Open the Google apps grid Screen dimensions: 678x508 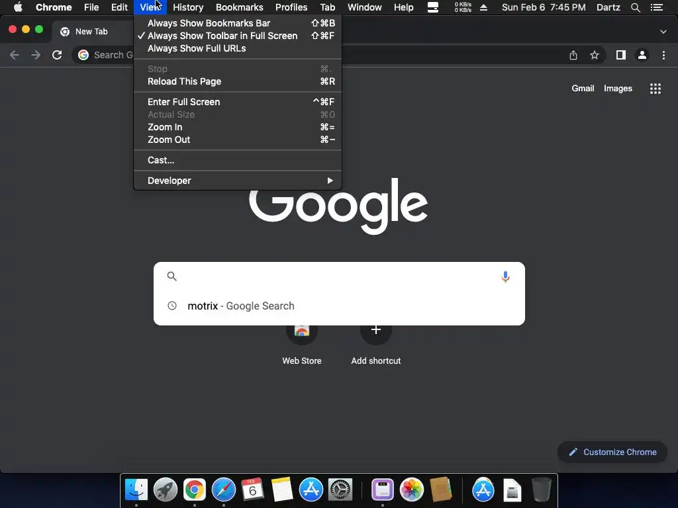point(655,89)
